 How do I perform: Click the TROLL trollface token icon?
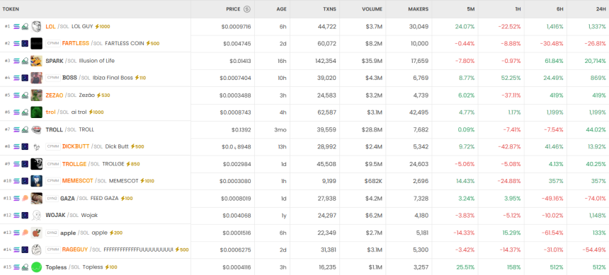tap(37, 129)
